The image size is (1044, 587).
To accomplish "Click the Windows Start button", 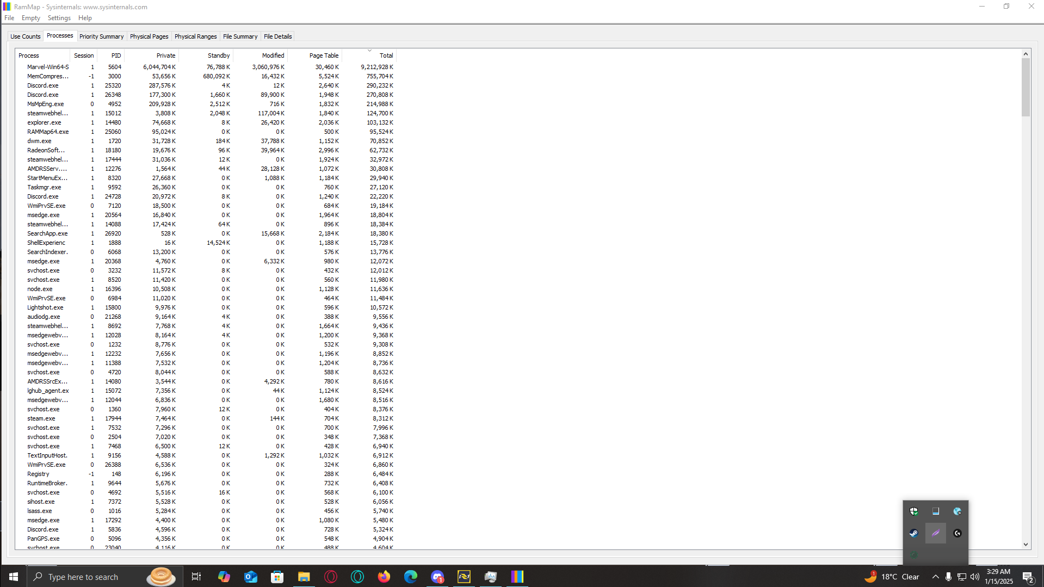I will click(x=13, y=577).
